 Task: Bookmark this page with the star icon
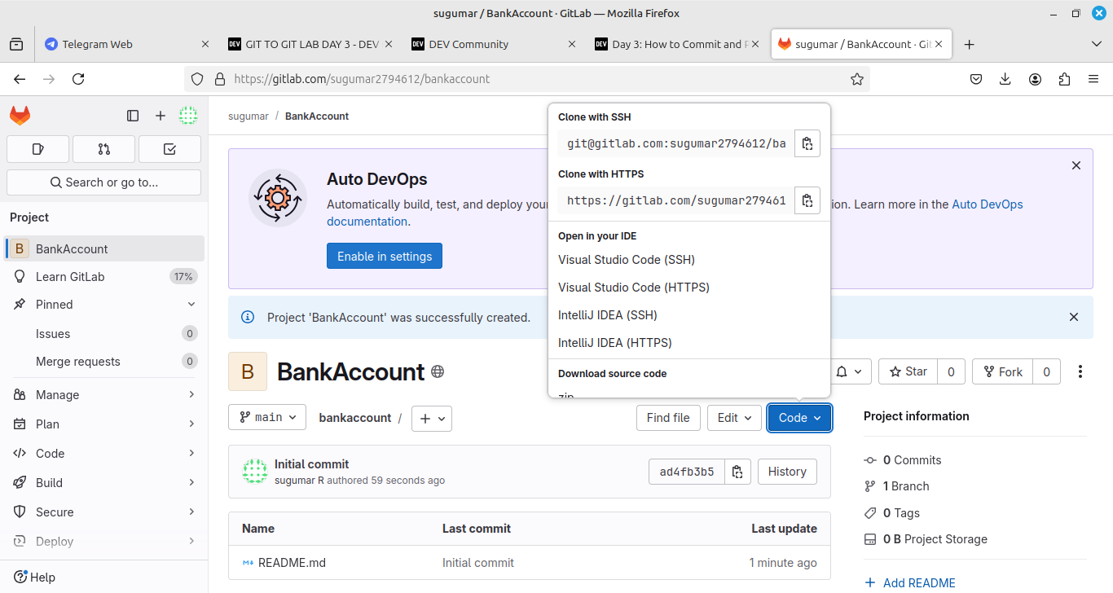(856, 79)
